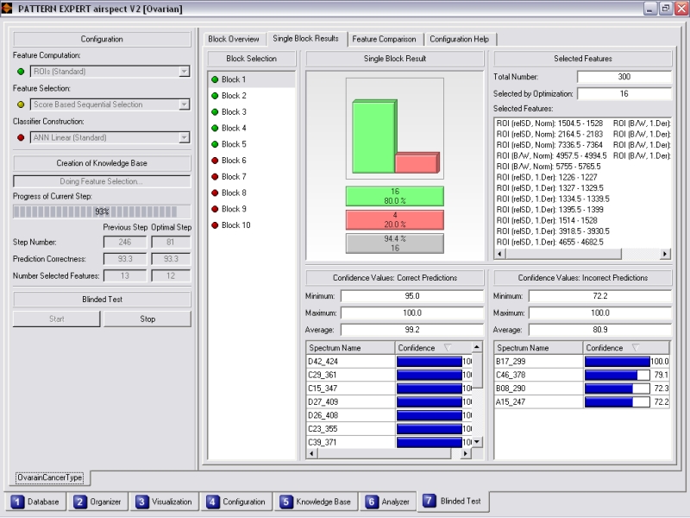Click the number 6 icon on Analyzer
Image resolution: width=690 pixels, height=518 pixels.
coord(372,502)
